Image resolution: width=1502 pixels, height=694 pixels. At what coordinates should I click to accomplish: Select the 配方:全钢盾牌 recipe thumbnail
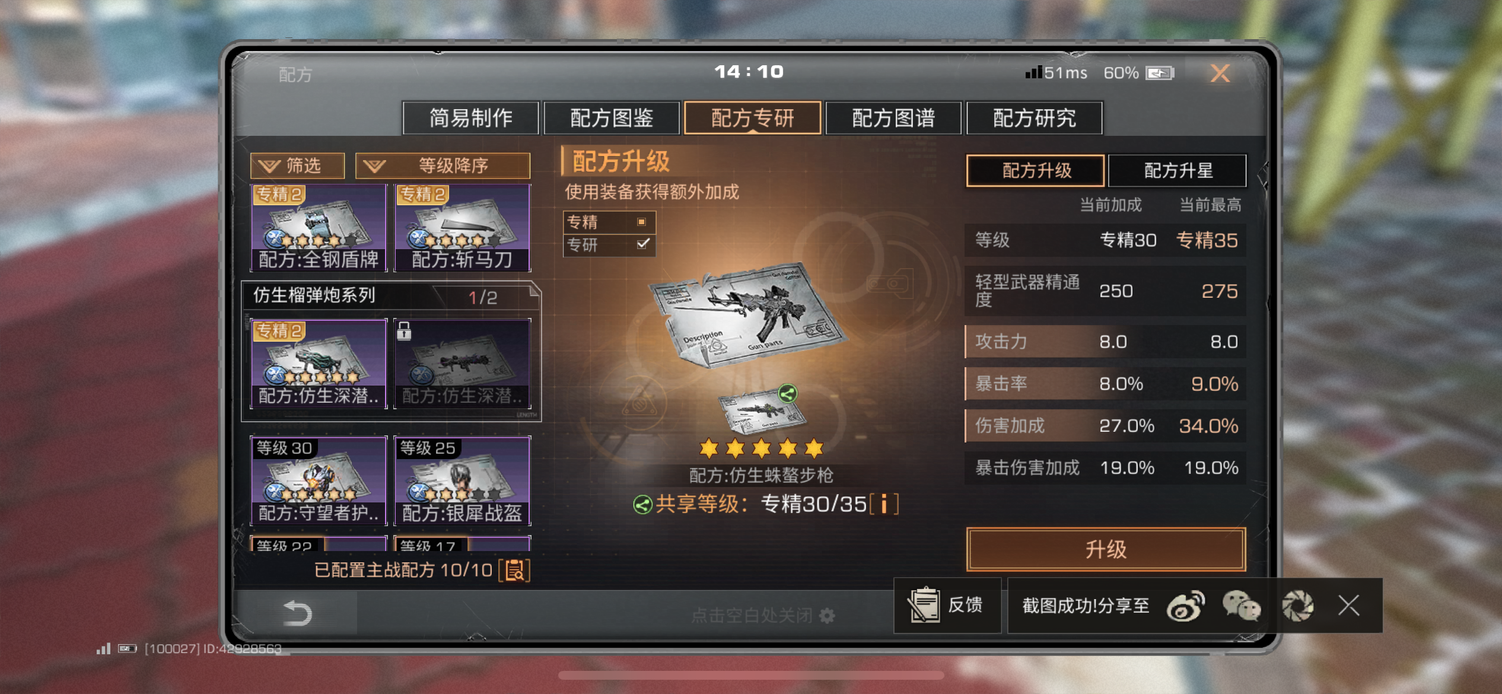point(319,228)
